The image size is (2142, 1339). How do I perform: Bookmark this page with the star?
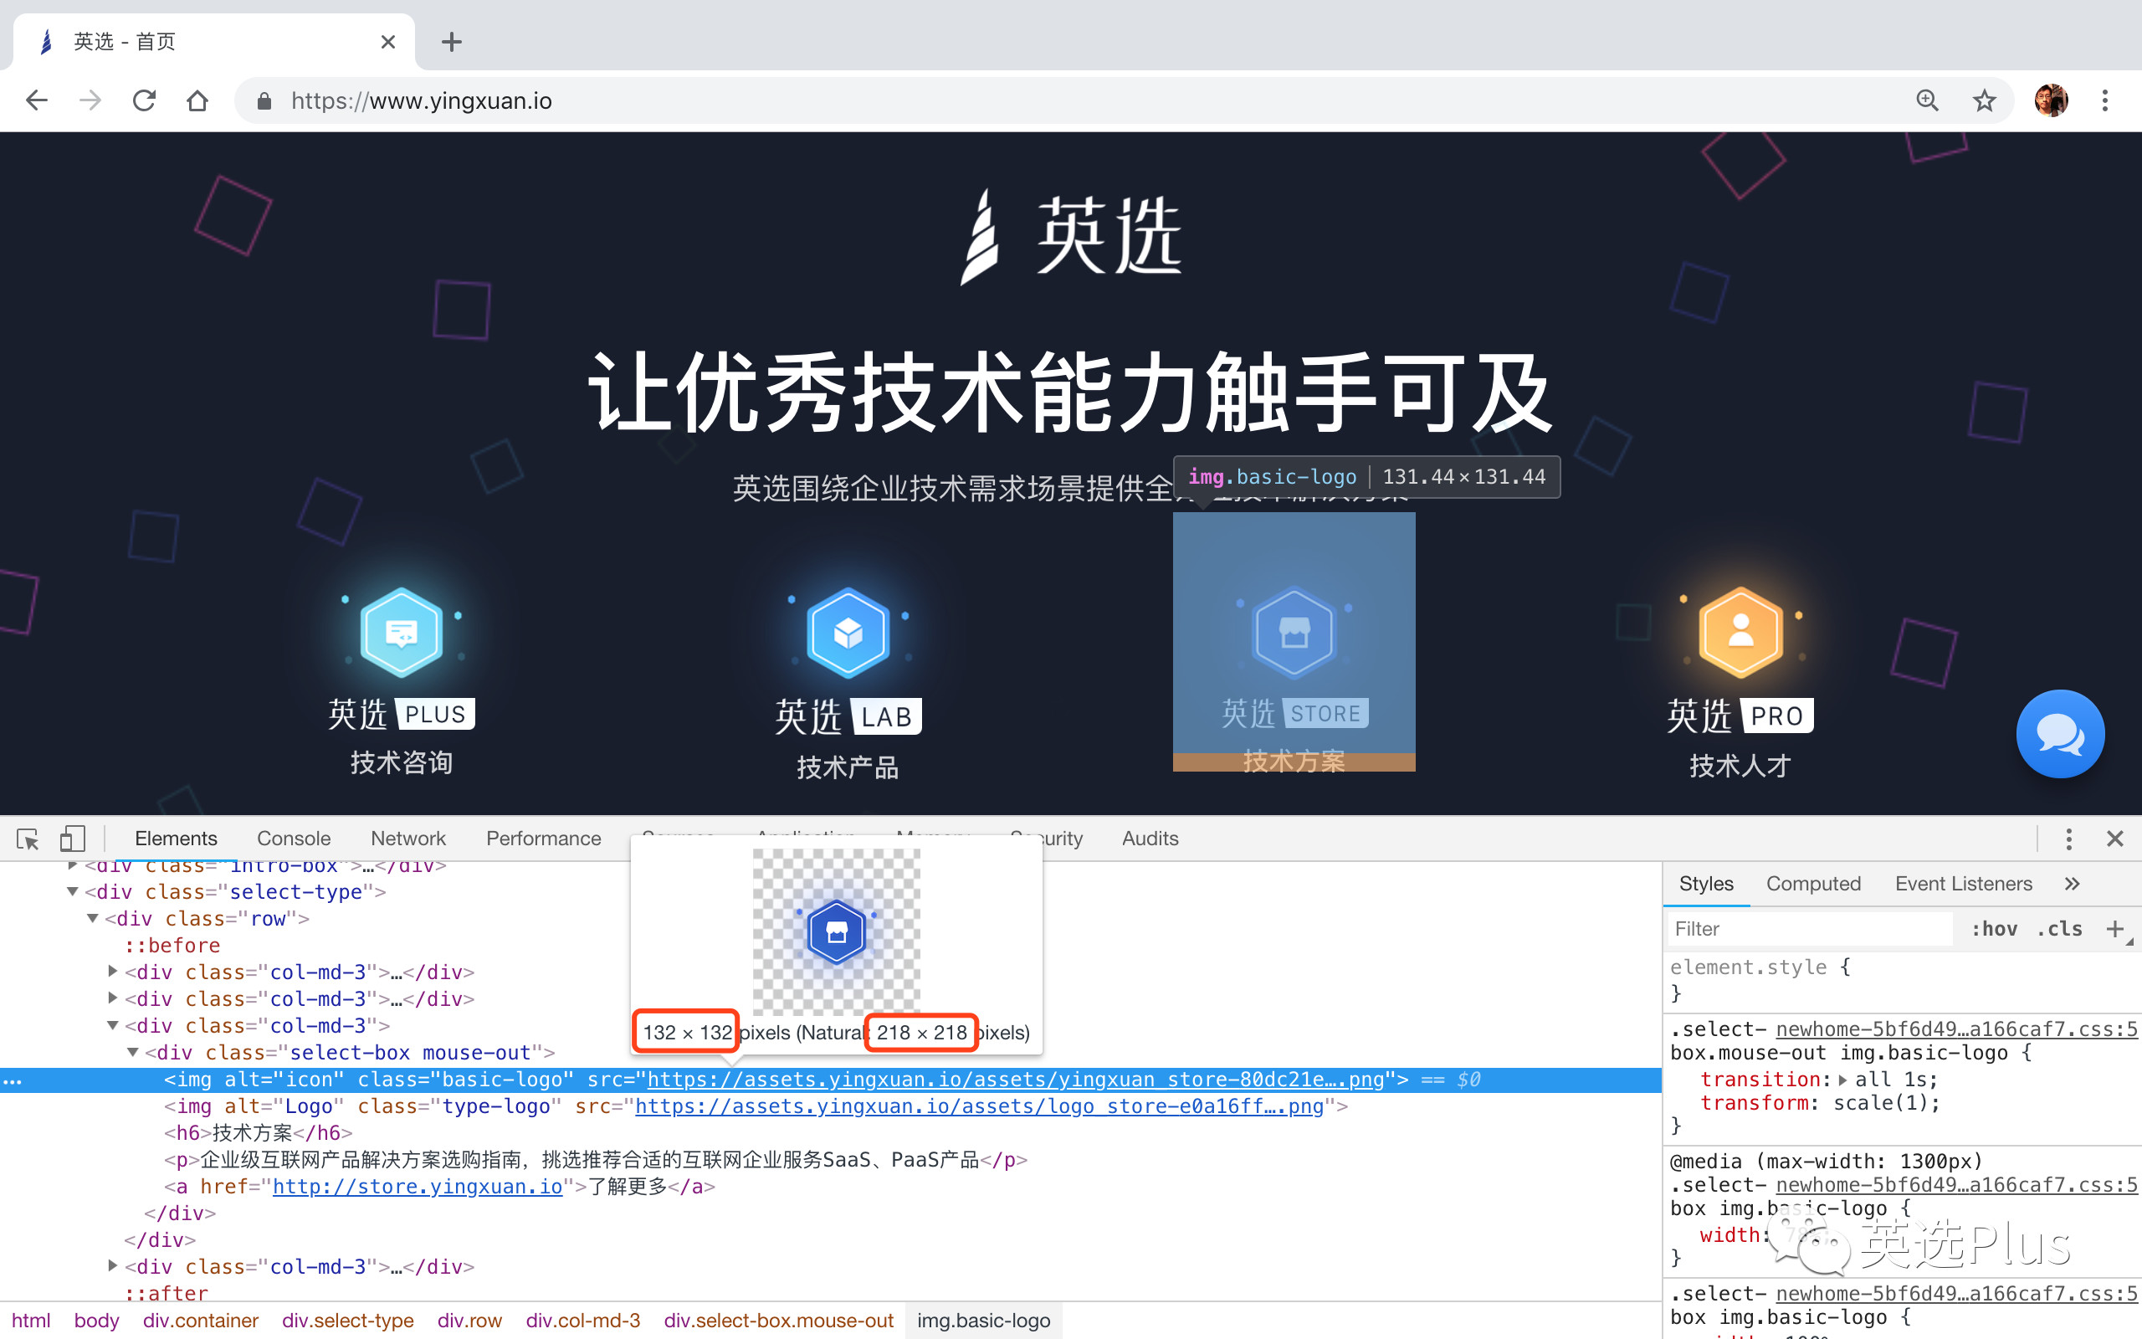pos(1984,100)
